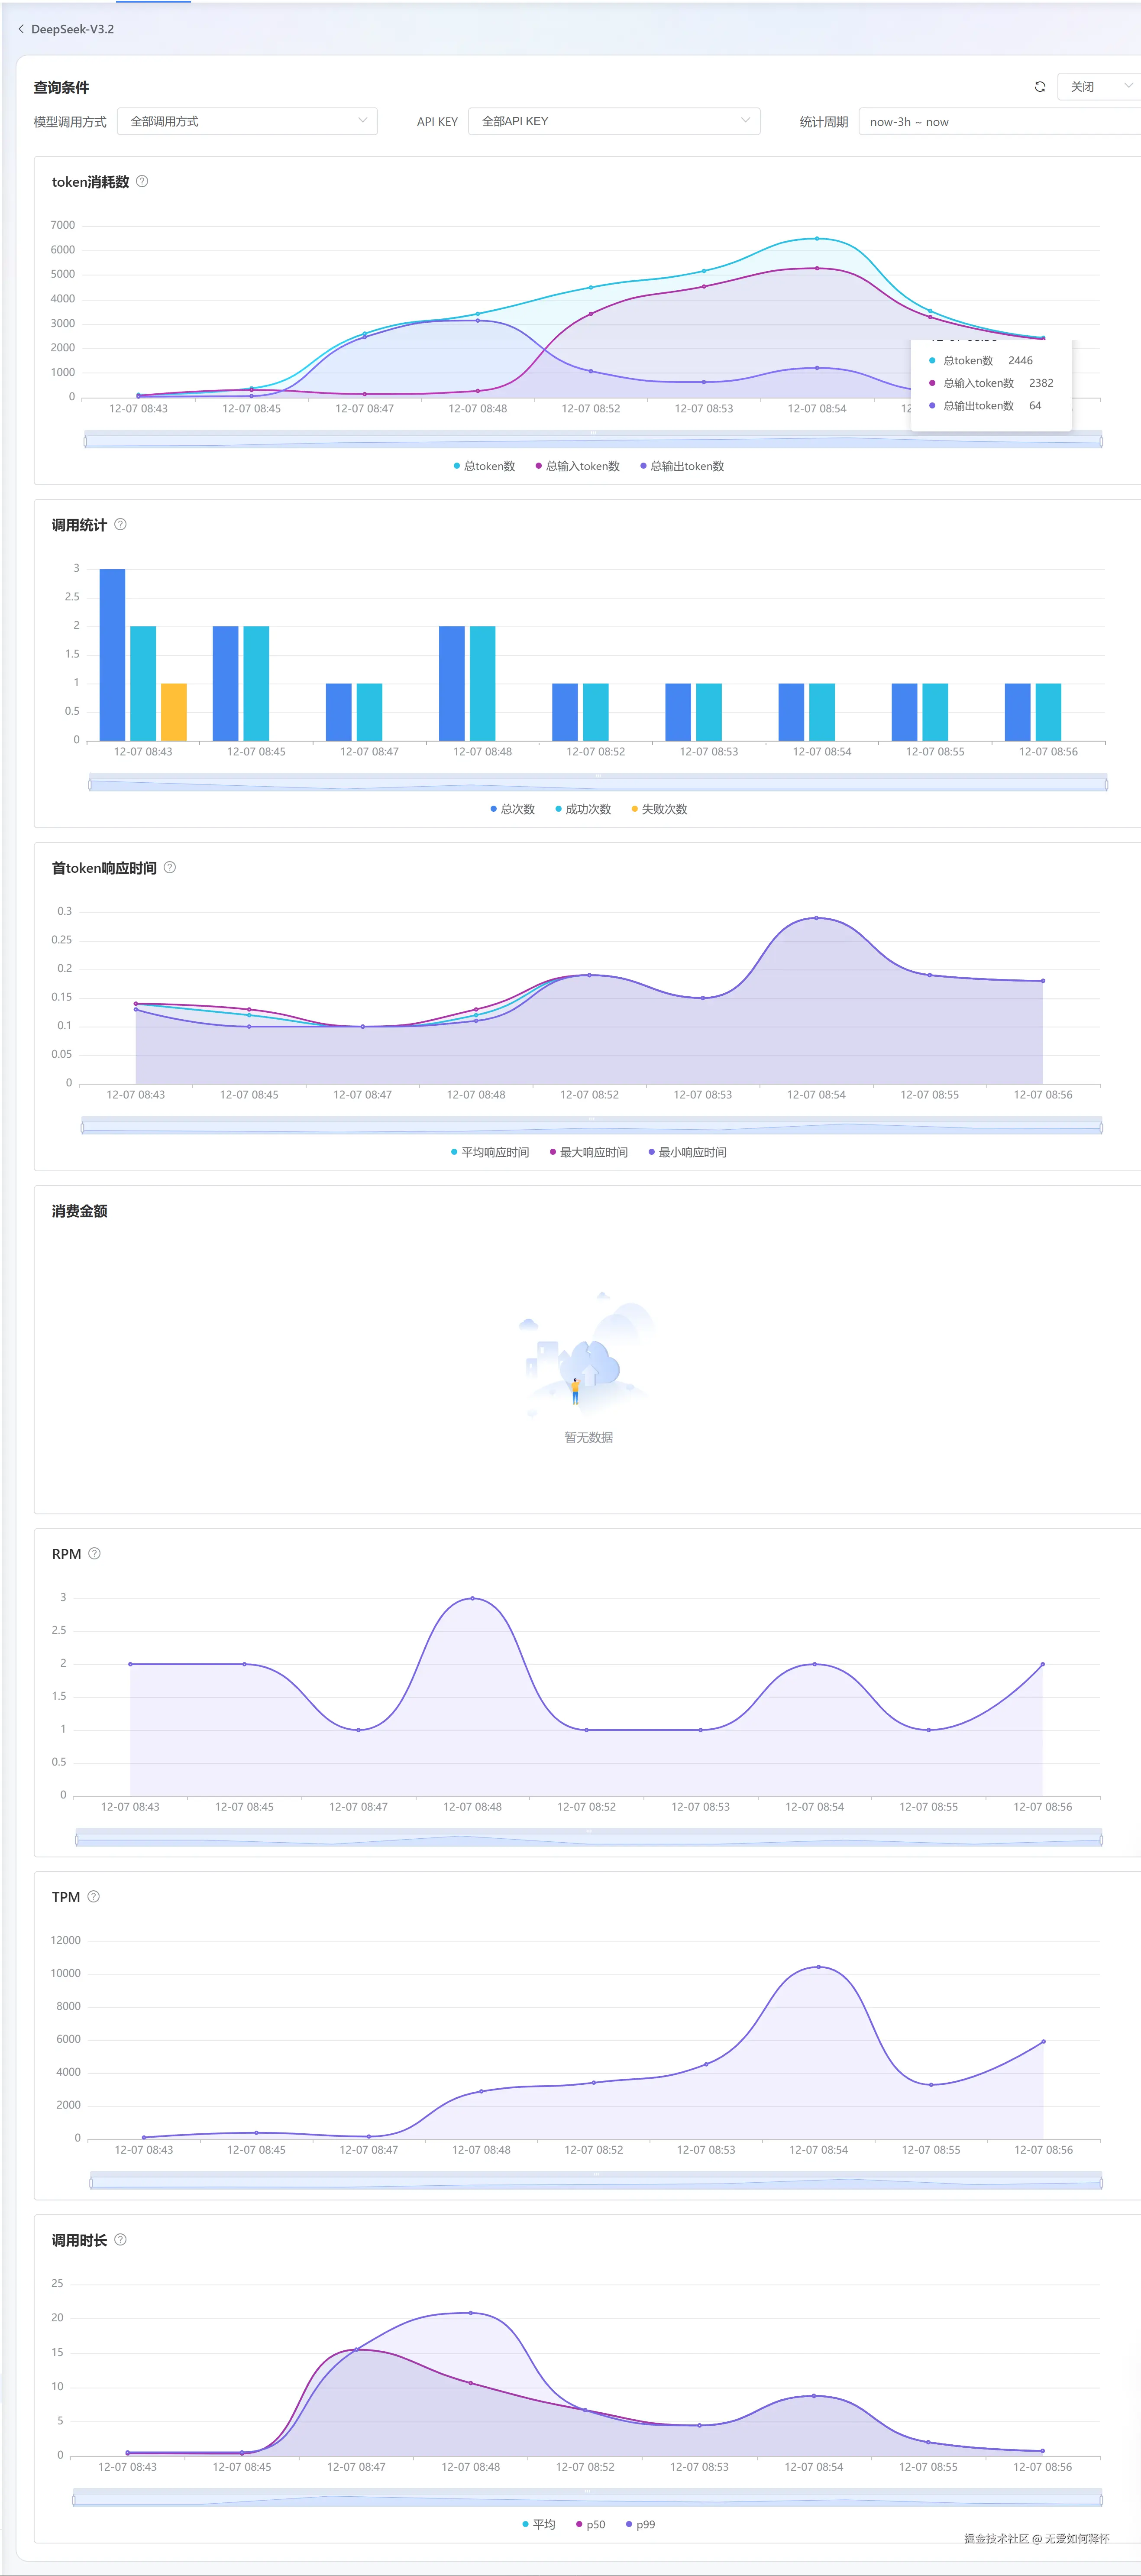Expand the 关闭 auto-refresh dropdown
Viewport: 1141px width, 2576px height.
[x=1098, y=87]
